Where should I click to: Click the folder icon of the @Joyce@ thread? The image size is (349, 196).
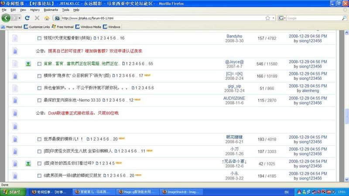15,64
